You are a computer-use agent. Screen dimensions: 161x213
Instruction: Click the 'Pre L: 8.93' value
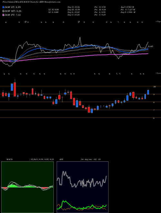click(100, 12)
